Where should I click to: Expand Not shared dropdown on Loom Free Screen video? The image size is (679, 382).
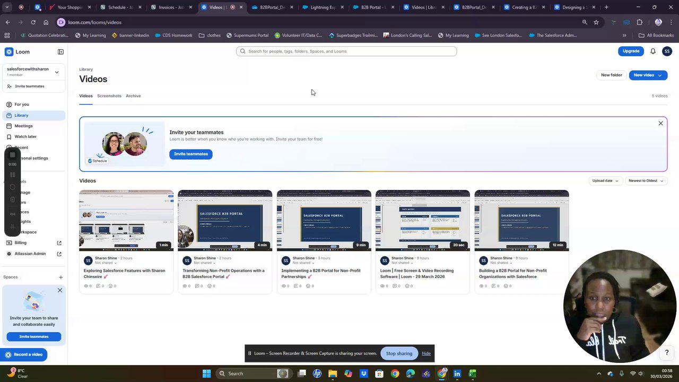[x=403, y=263]
